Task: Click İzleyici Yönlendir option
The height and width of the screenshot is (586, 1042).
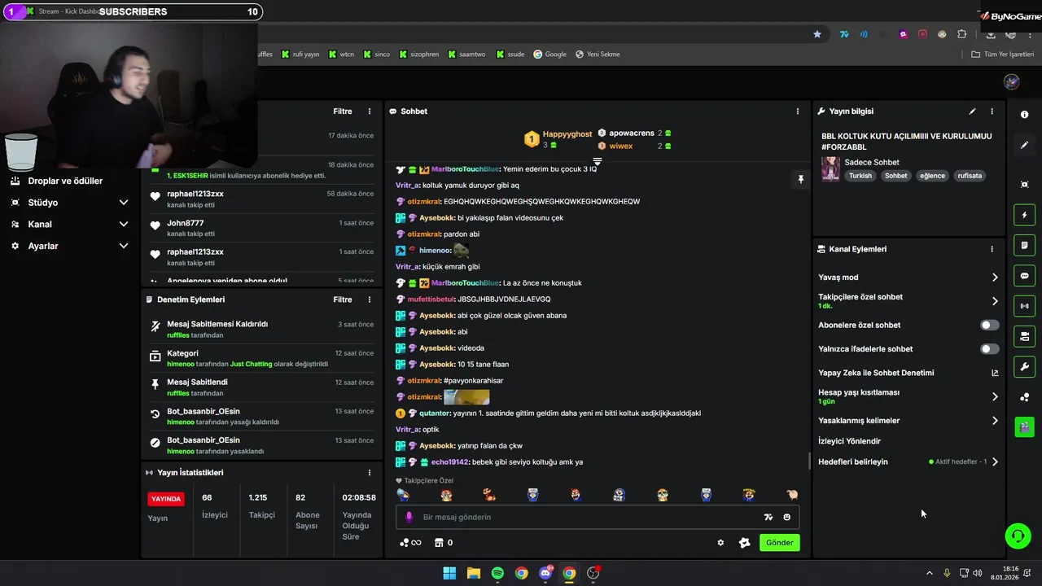Action: (x=849, y=441)
